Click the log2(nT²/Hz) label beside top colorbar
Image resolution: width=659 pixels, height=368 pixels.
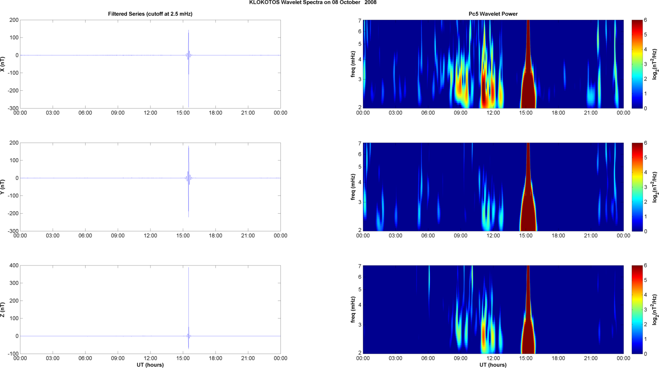click(655, 64)
